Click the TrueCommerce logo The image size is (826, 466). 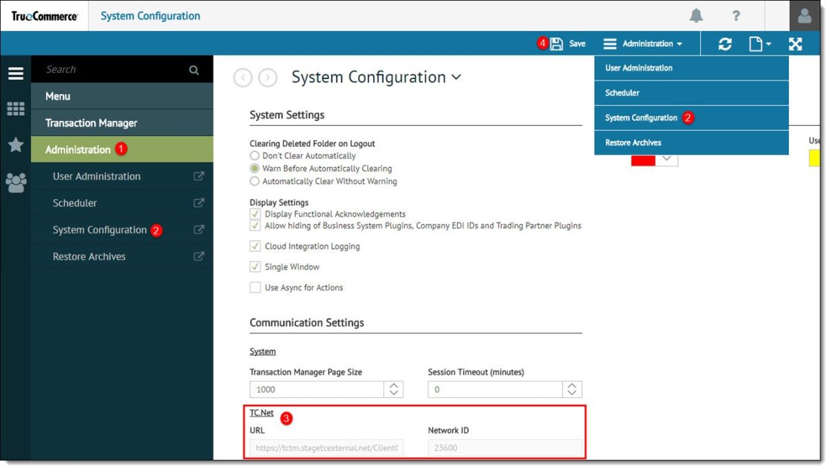[x=44, y=16]
